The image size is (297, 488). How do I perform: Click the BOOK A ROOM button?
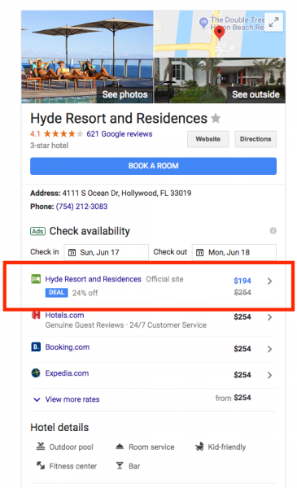click(x=153, y=166)
